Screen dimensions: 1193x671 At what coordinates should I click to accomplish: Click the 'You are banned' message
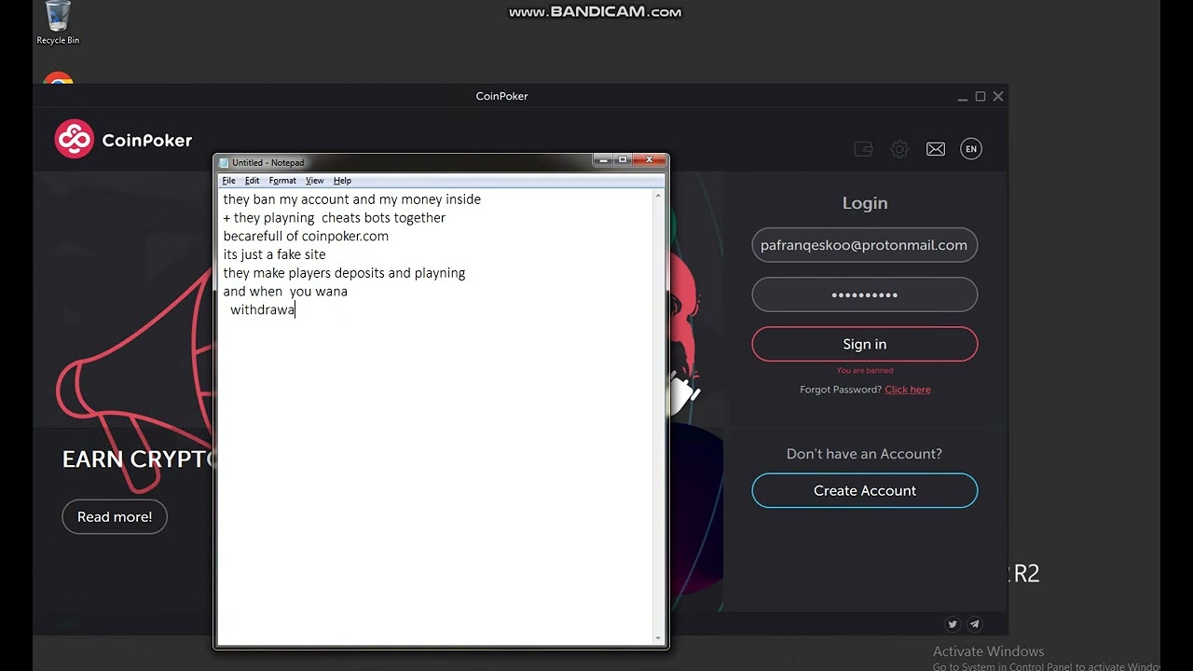click(x=865, y=371)
